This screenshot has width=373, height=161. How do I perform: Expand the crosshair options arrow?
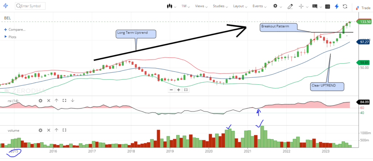[307, 7]
